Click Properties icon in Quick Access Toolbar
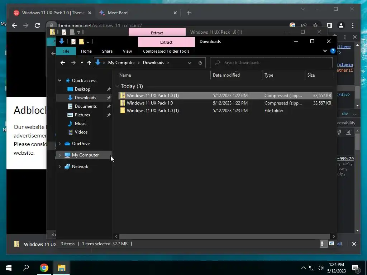Viewport: 367px width, 275px height. click(x=73, y=42)
